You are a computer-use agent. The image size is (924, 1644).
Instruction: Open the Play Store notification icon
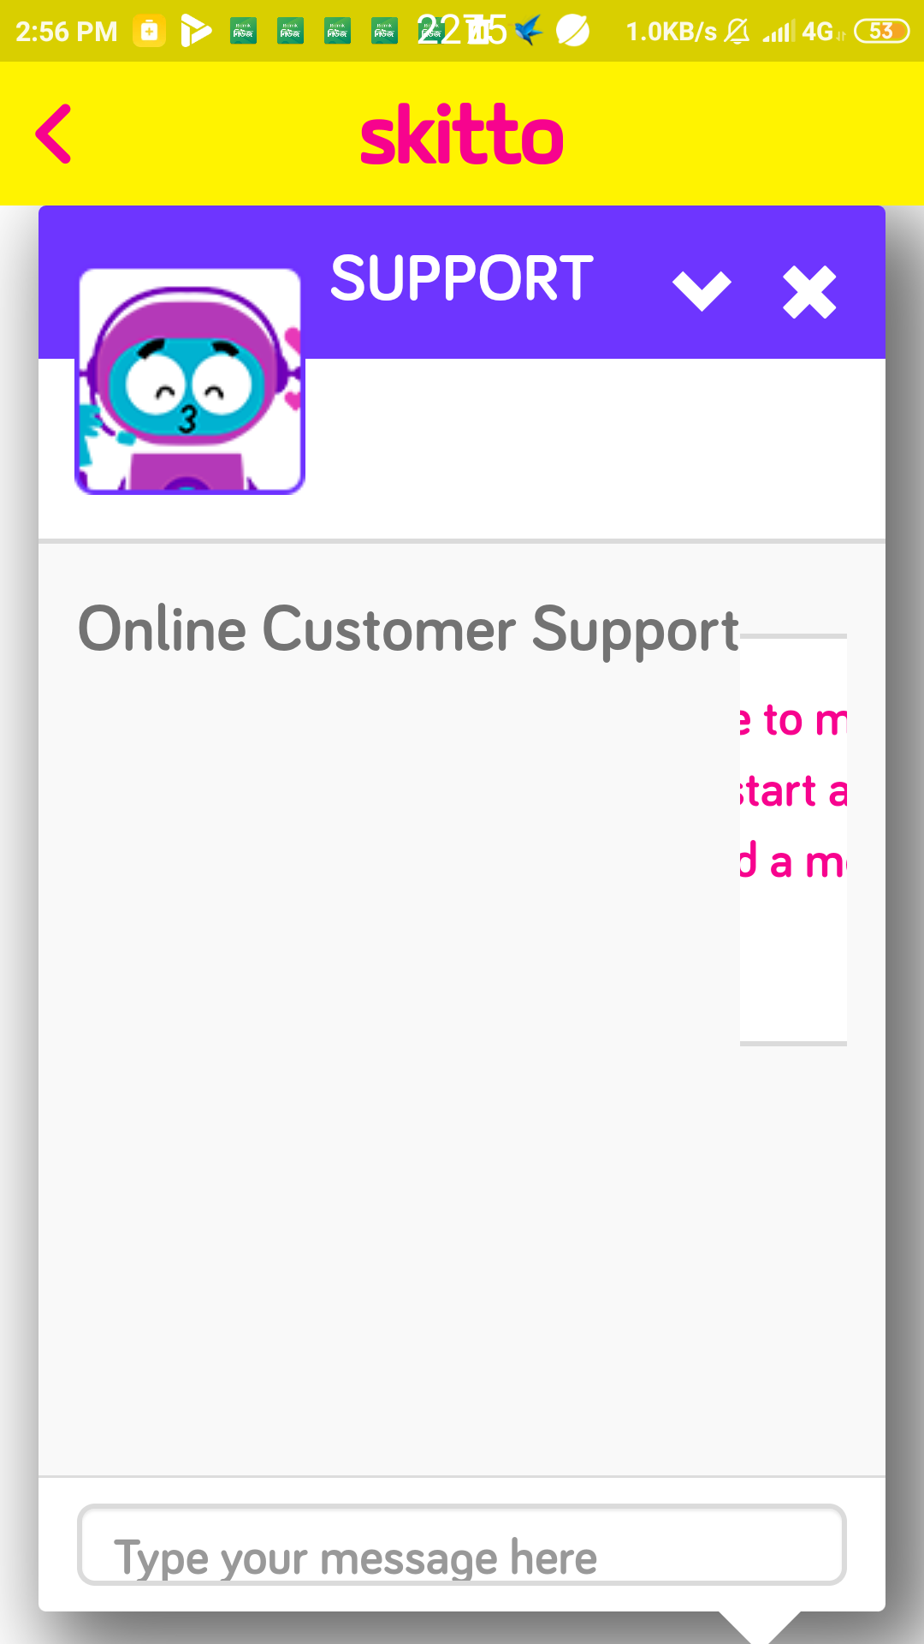coord(195,32)
